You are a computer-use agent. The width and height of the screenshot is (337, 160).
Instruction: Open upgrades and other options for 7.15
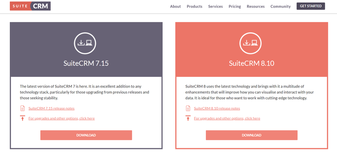pos(61,118)
